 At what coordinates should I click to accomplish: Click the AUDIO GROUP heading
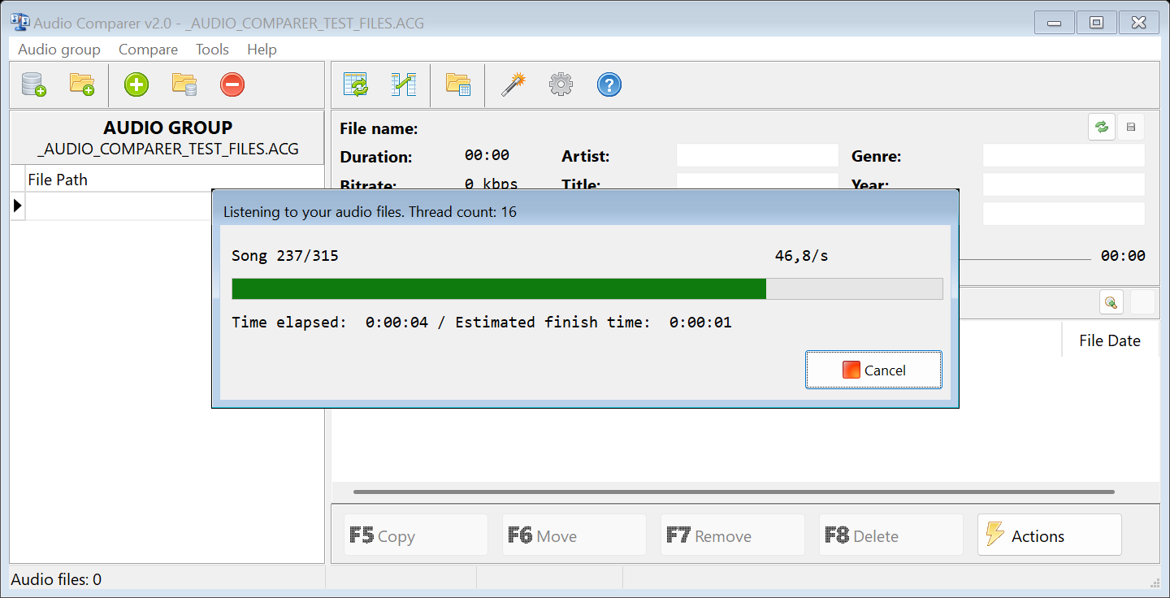coord(167,128)
